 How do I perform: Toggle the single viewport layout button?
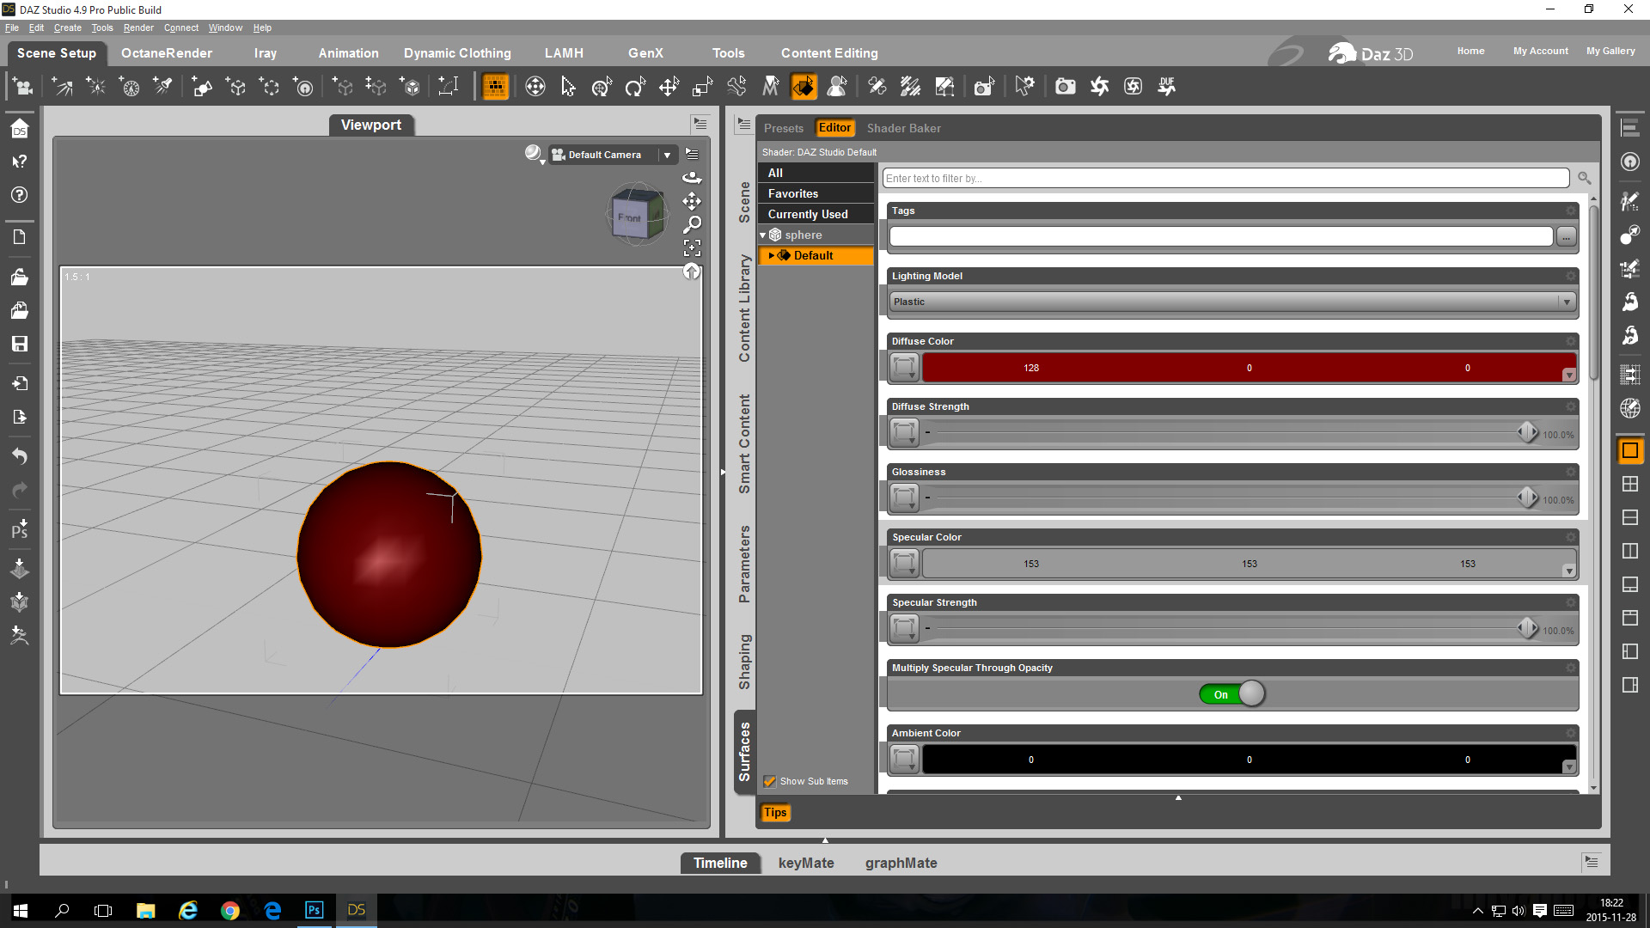click(x=1629, y=450)
